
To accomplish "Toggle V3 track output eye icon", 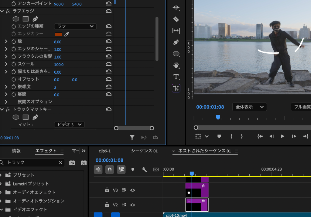I will (x=132, y=190).
